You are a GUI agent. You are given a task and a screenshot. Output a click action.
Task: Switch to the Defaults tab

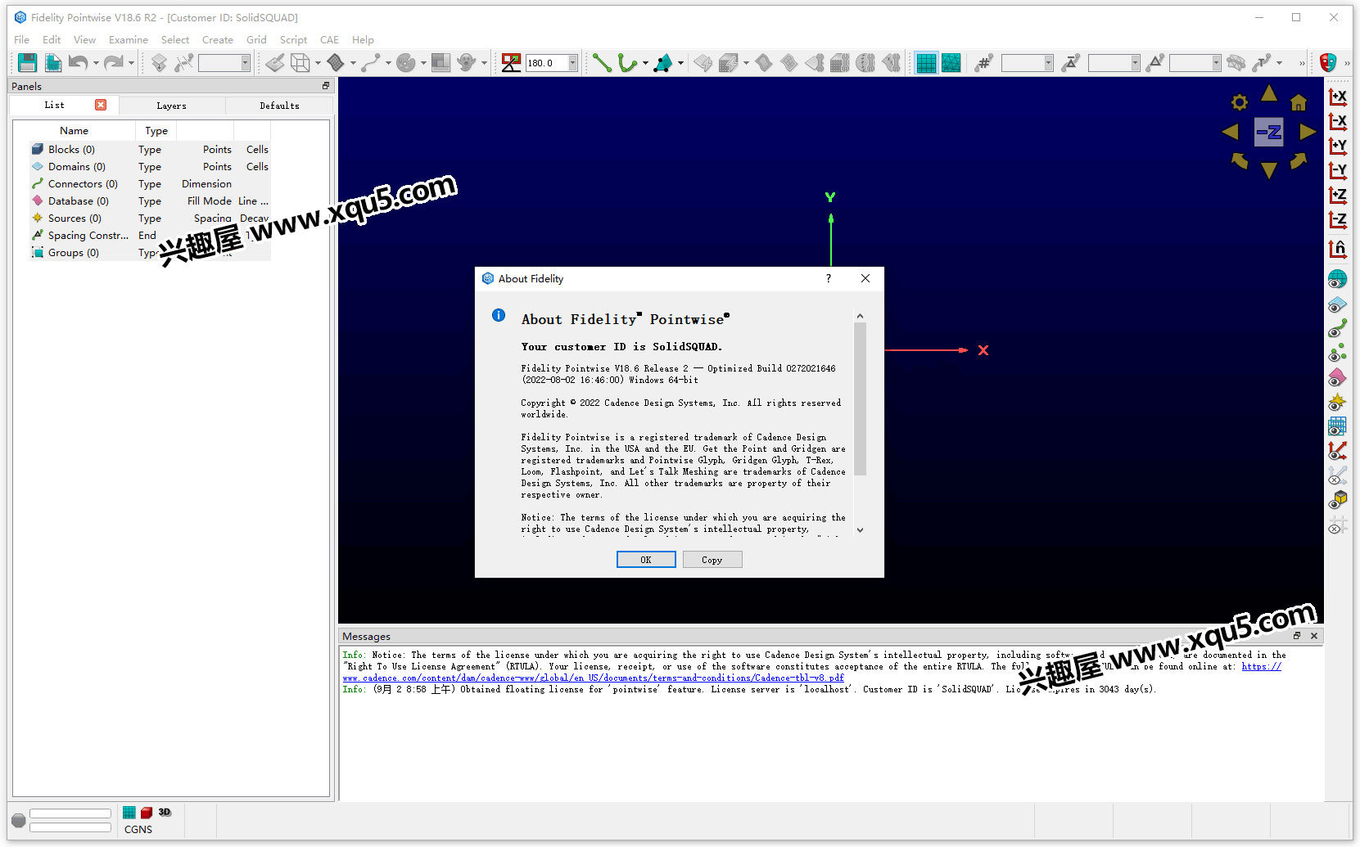[x=279, y=106]
